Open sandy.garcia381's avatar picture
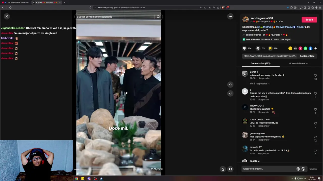The image size is (323, 181). click(x=245, y=20)
